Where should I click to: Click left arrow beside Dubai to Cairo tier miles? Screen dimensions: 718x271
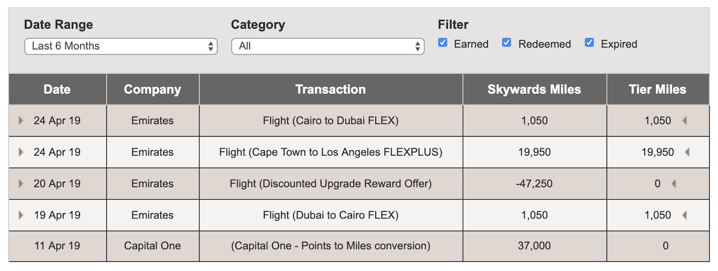pos(684,215)
